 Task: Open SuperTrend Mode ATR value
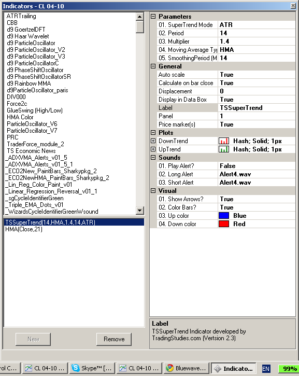(x=257, y=25)
